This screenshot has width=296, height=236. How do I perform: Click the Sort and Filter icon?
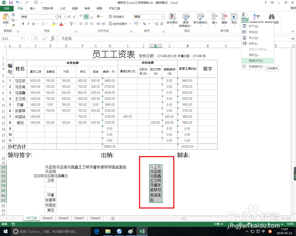click(257, 17)
